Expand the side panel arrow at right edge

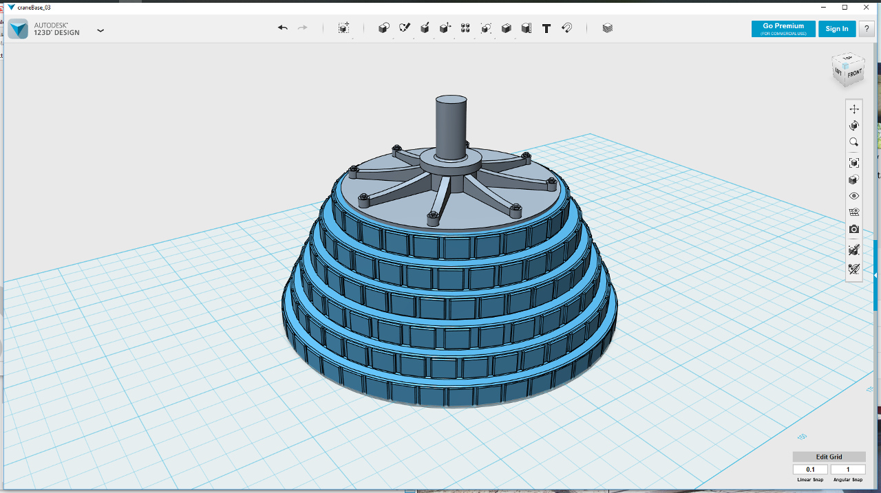click(876, 275)
